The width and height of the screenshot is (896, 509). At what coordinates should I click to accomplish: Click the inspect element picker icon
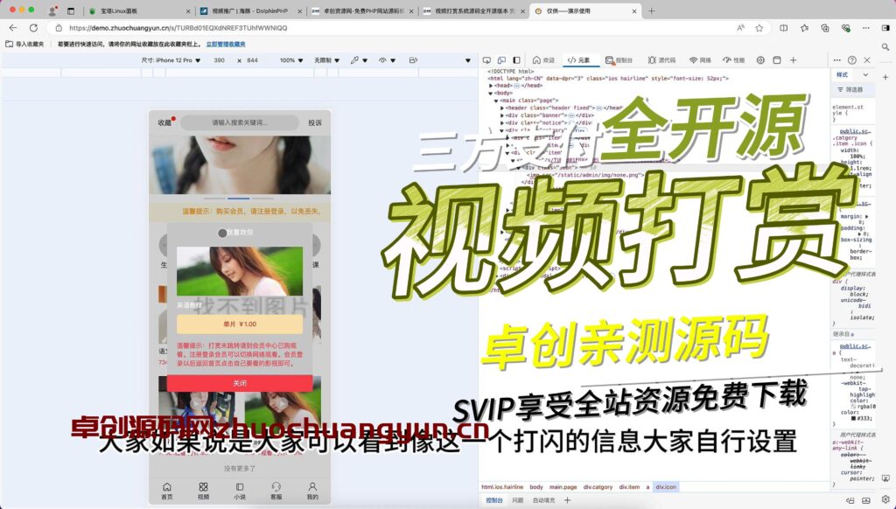coord(486,60)
